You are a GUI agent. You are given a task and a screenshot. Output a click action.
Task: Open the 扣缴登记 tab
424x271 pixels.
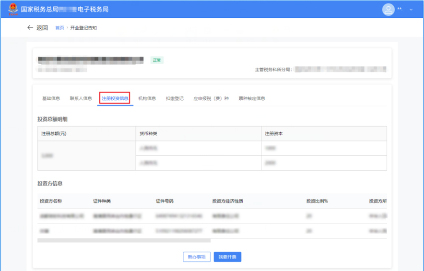[175, 98]
